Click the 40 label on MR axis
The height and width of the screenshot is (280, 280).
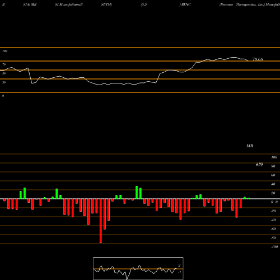(273, 184)
